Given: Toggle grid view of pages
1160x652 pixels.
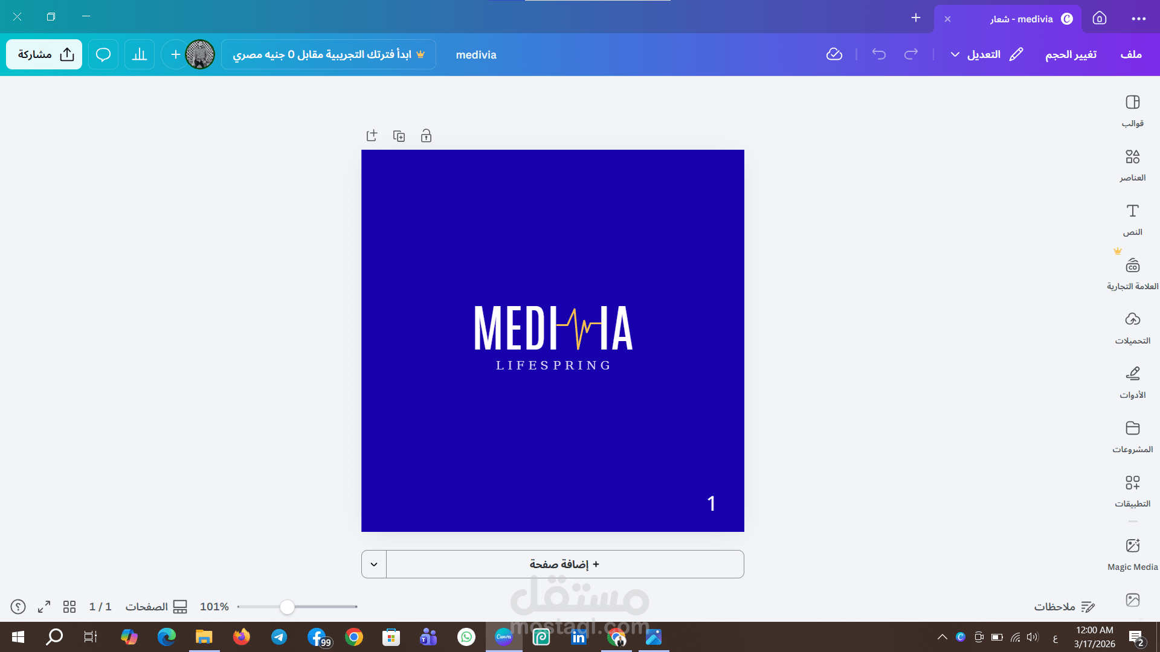Looking at the screenshot, I should pyautogui.click(x=69, y=607).
